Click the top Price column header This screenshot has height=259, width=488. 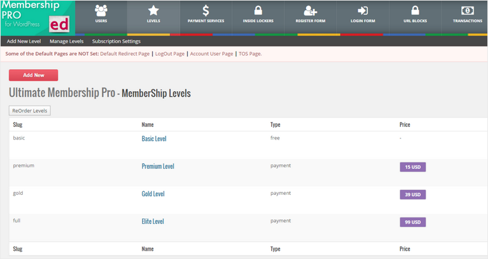point(405,124)
